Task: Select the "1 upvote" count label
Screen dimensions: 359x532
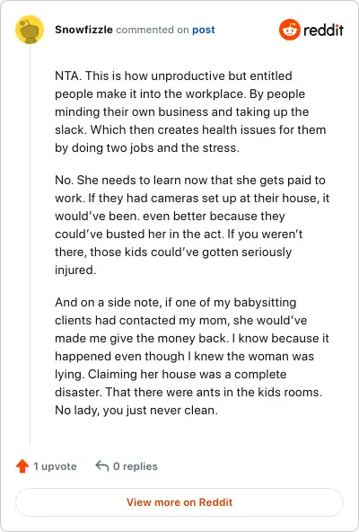Action: pyautogui.click(x=55, y=466)
